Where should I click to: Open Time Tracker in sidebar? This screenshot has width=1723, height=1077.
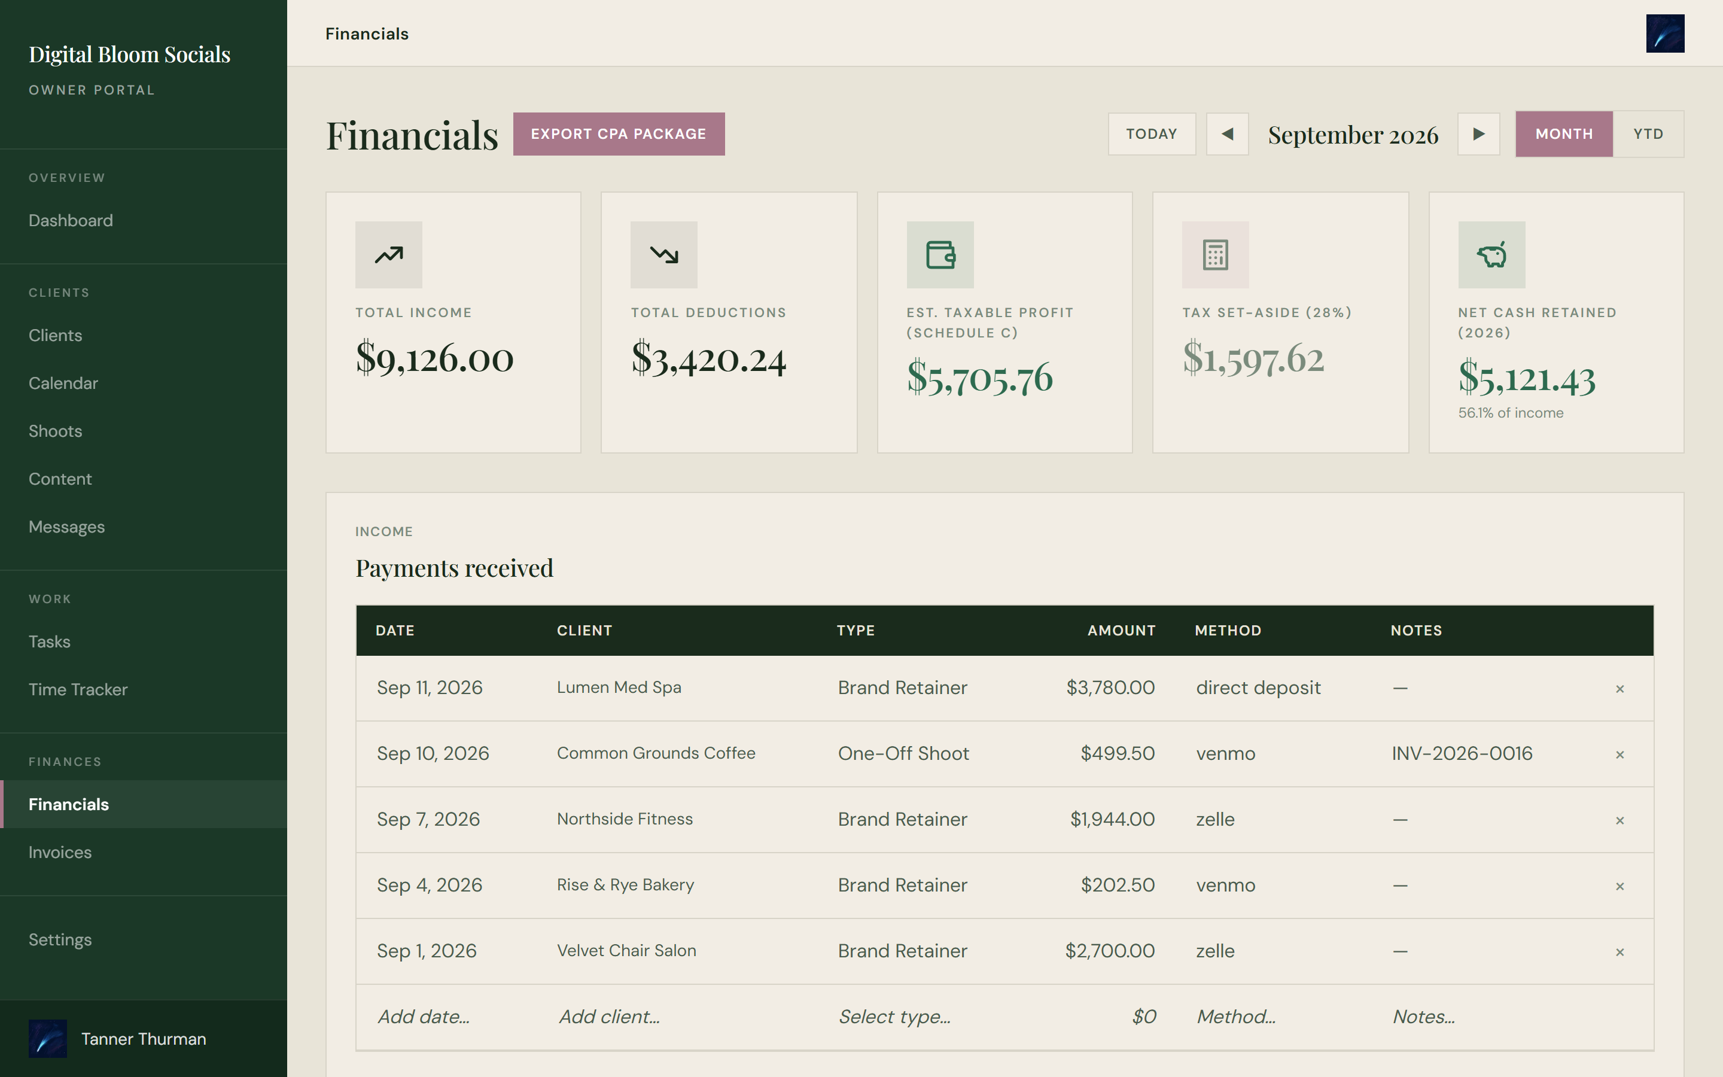pos(144,689)
